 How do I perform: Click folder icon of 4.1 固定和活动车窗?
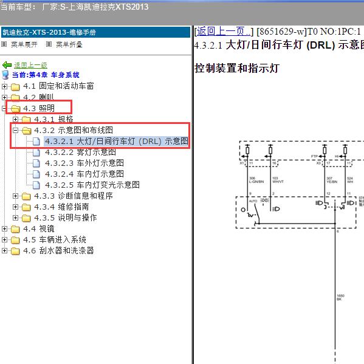click(x=15, y=86)
